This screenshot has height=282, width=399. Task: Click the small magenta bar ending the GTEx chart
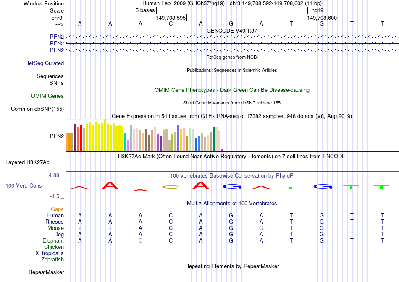coord(223,150)
